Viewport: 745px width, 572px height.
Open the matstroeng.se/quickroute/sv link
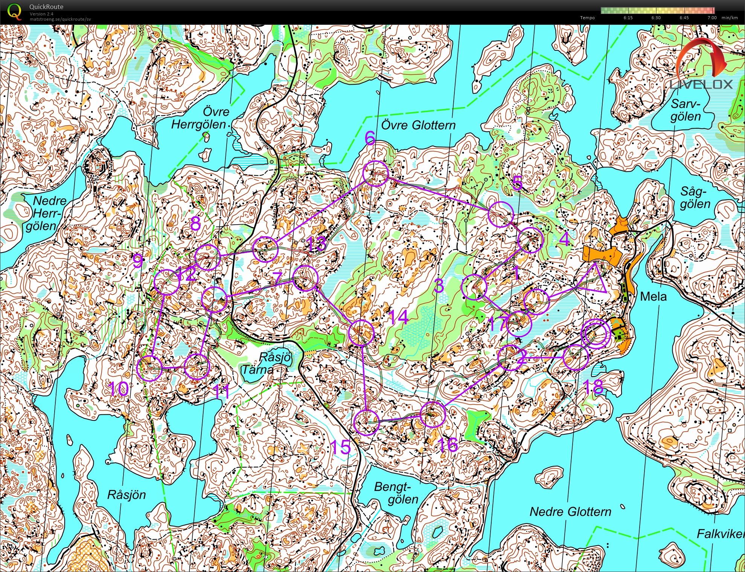point(60,19)
